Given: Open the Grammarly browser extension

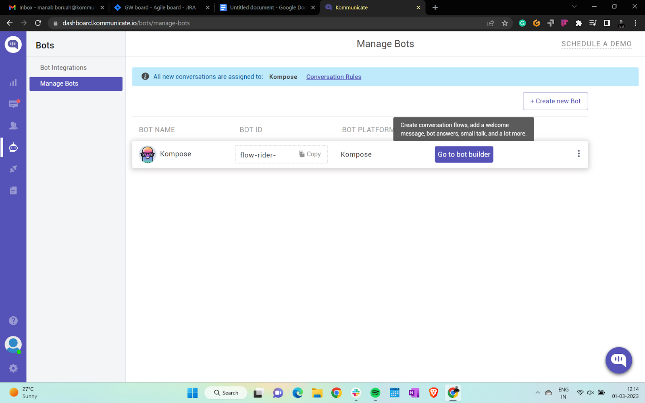Looking at the screenshot, I should tap(522, 23).
